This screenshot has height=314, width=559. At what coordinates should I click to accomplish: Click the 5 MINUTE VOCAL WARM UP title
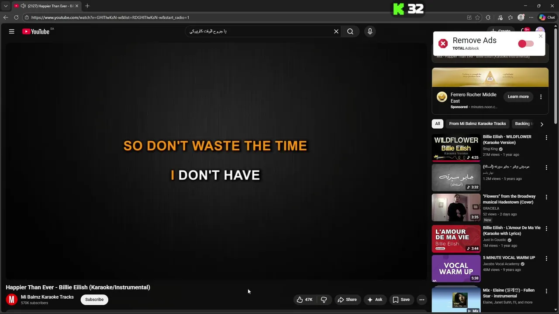point(509,258)
